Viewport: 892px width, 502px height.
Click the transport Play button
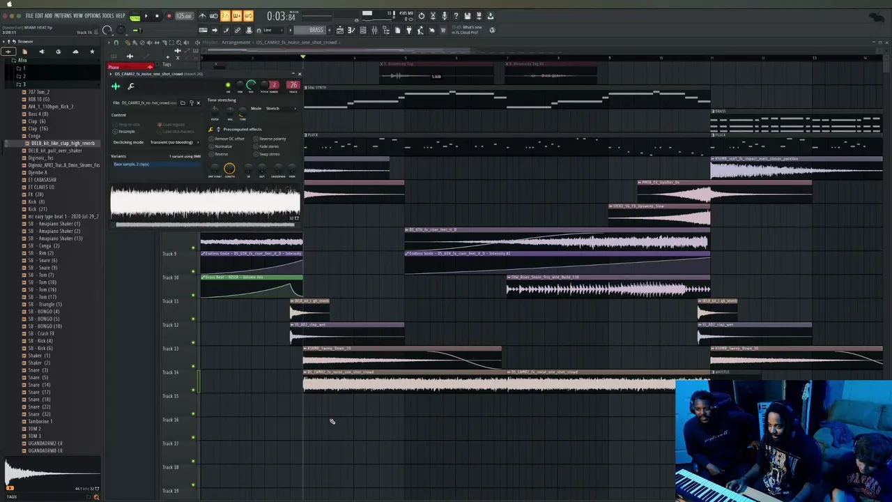[146, 15]
